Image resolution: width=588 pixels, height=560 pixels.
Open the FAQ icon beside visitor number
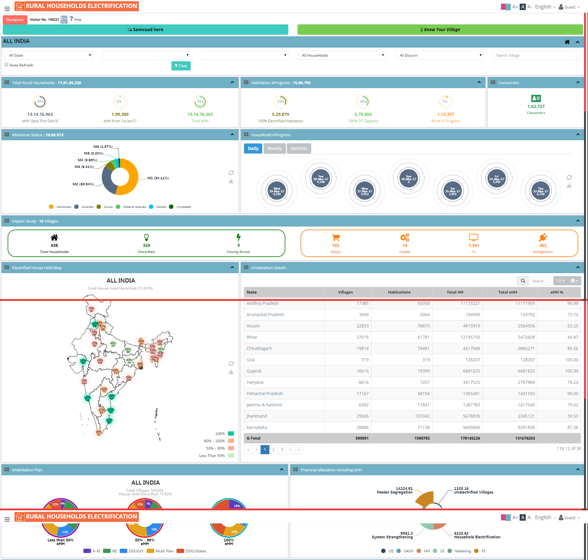pos(64,20)
